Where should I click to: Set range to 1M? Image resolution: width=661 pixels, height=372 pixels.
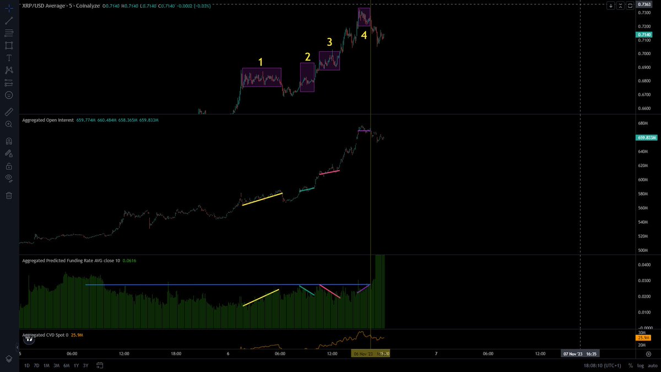point(46,365)
